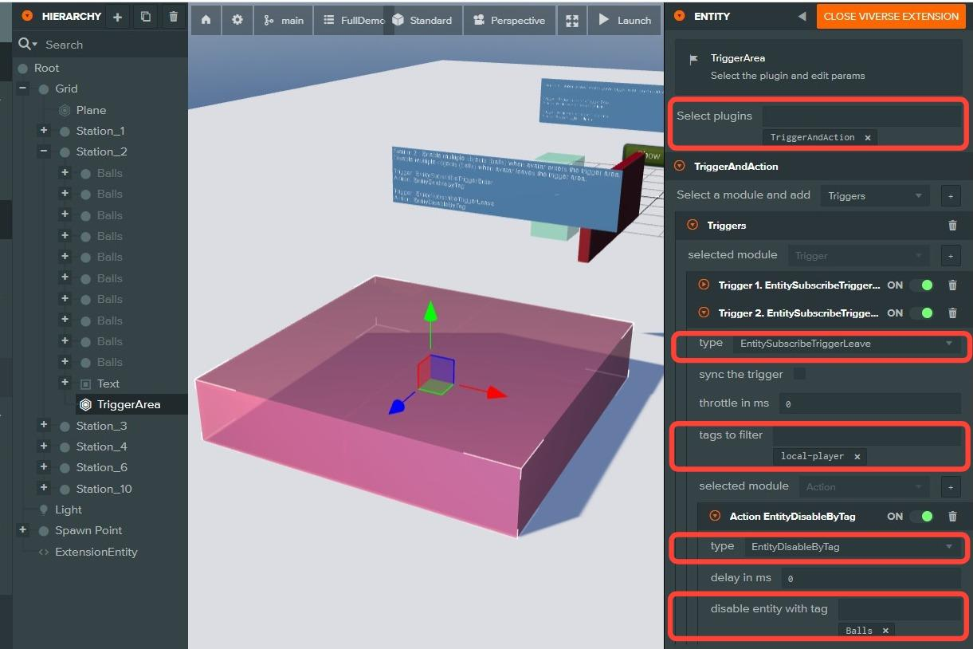The height and width of the screenshot is (649, 973).
Task: Check the sync the trigger checkbox
Action: coord(799,374)
